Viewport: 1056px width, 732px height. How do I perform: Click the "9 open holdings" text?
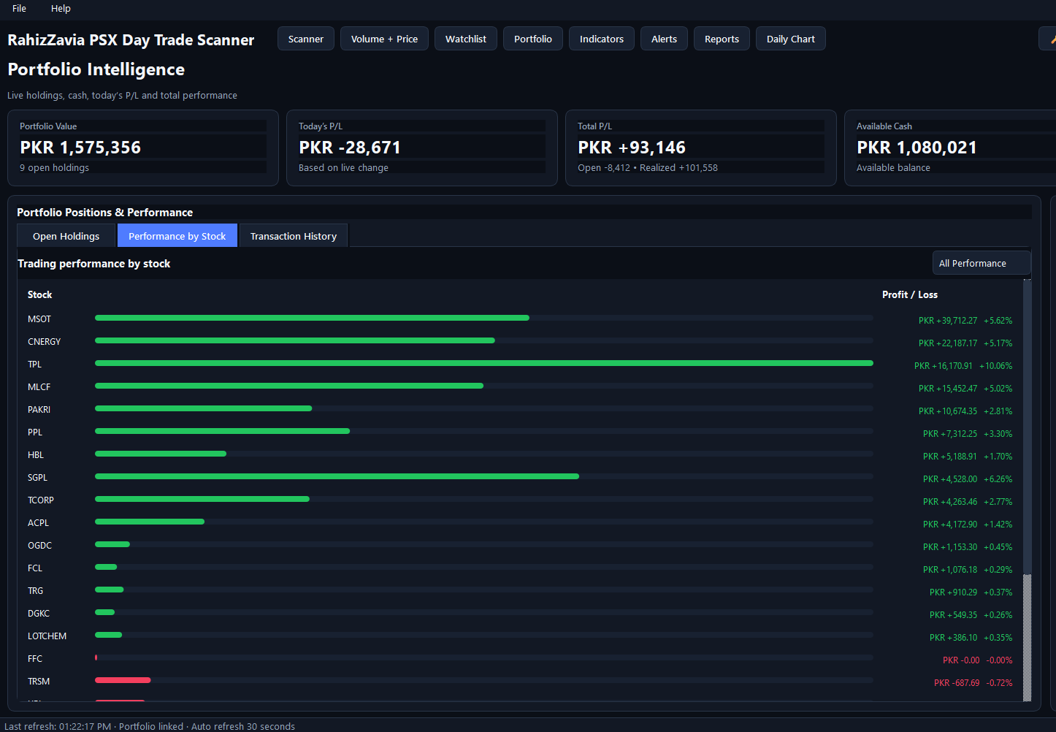click(54, 167)
